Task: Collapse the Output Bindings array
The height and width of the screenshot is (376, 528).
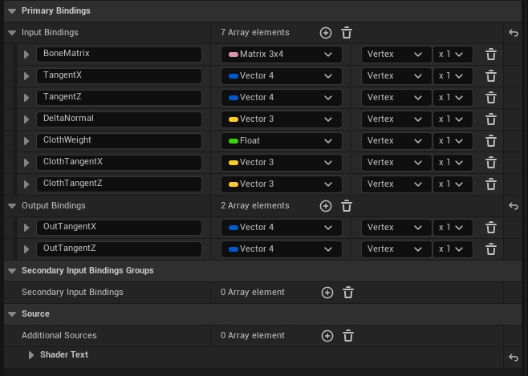Action: tap(11, 206)
